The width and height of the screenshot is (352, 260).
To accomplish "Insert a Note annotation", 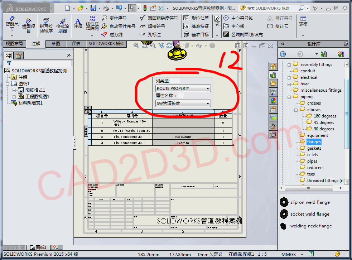I will point(78,24).
